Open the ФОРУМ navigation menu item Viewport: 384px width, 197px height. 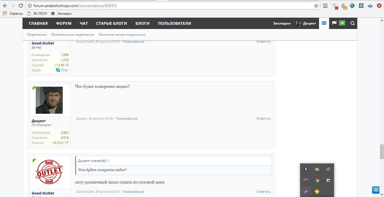(x=64, y=23)
